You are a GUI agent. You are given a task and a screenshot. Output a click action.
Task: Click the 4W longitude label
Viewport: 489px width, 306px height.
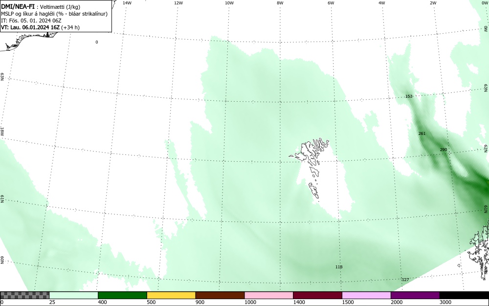click(382, 3)
